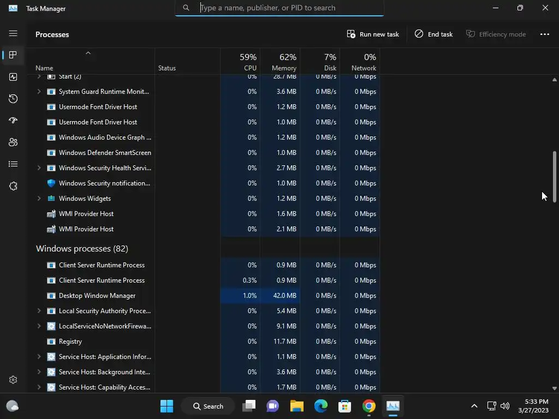Open the Services page in sidebar

[x=13, y=186]
